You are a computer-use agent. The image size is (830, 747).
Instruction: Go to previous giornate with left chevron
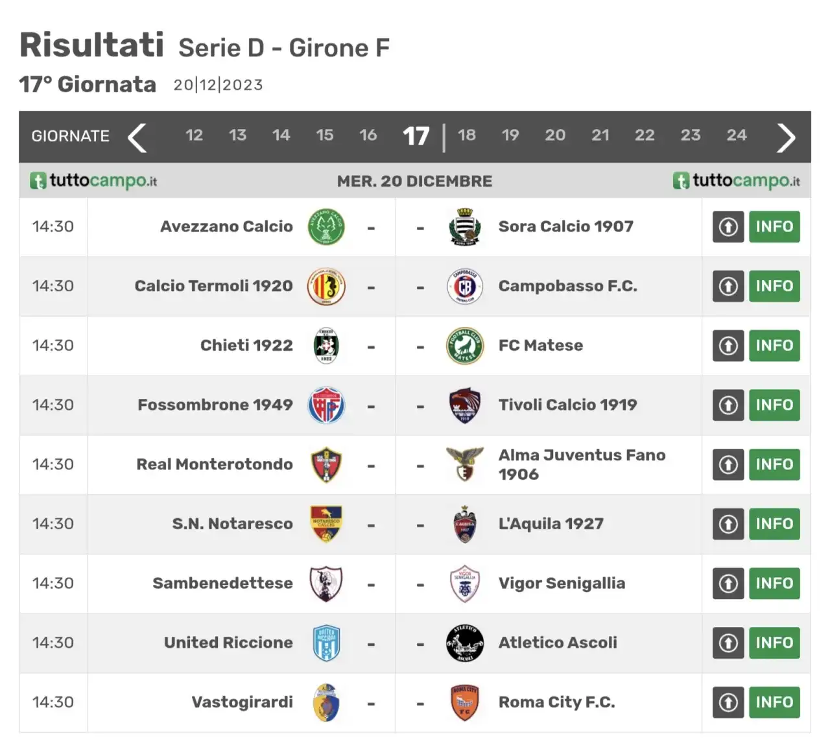pos(137,137)
